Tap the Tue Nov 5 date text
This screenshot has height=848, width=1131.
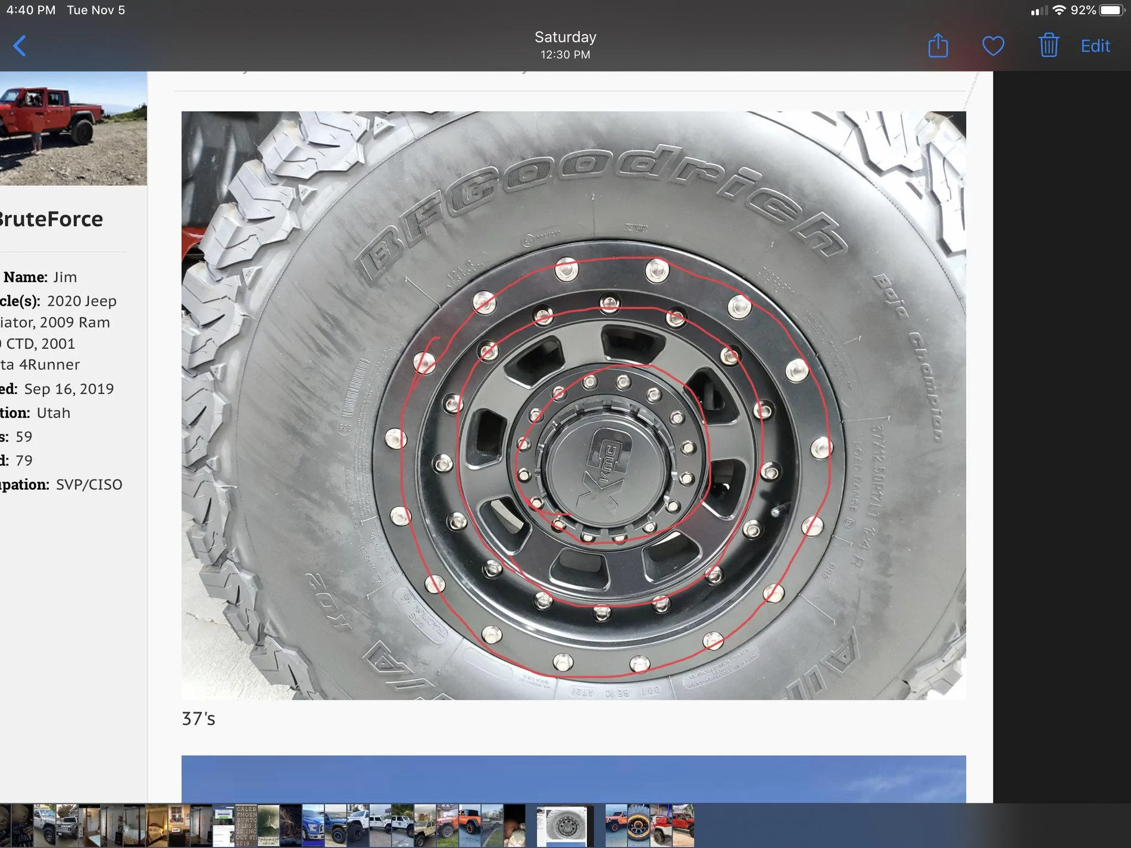click(x=96, y=10)
